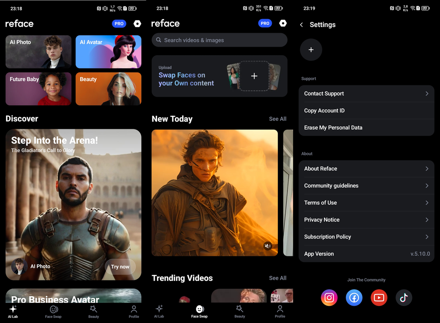See All for New Today
This screenshot has height=323, width=440.
click(x=277, y=119)
